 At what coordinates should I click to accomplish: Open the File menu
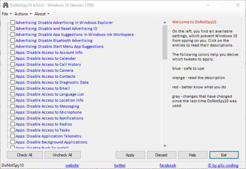tap(7, 14)
